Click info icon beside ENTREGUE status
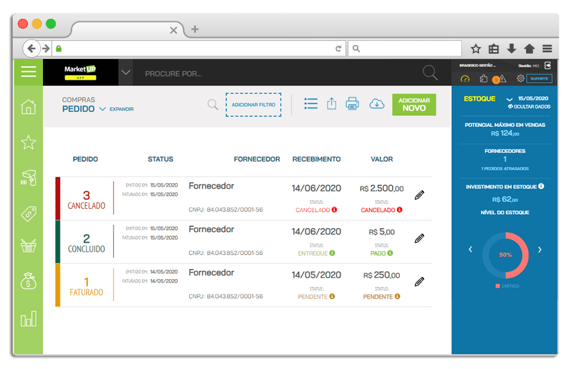Image resolution: width=573 pixels, height=369 pixels. (332, 253)
